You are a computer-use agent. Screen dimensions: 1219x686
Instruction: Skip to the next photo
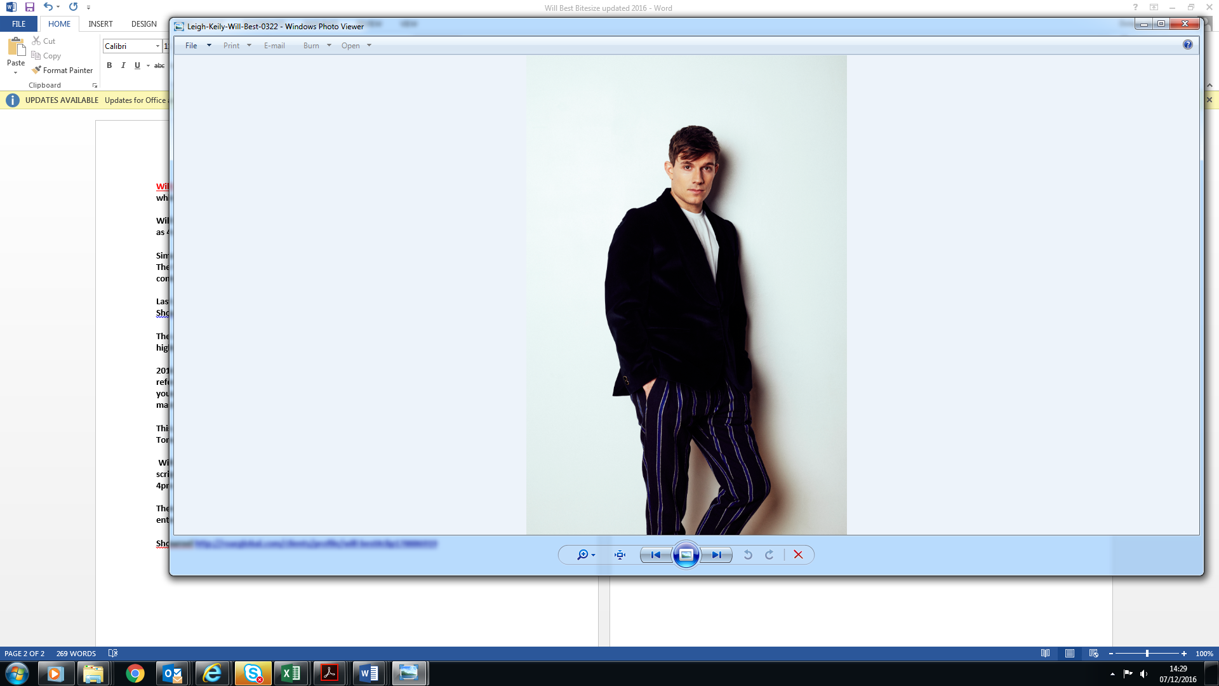coord(716,555)
